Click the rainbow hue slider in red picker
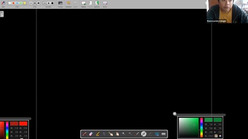 click(7, 130)
